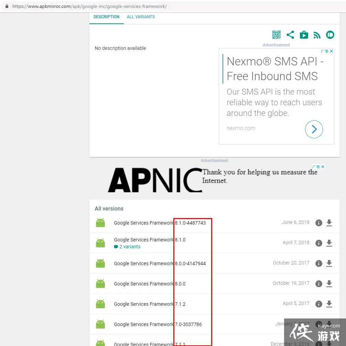Click the share icon
Image resolution: width=346 pixels, height=346 pixels.
click(290, 35)
